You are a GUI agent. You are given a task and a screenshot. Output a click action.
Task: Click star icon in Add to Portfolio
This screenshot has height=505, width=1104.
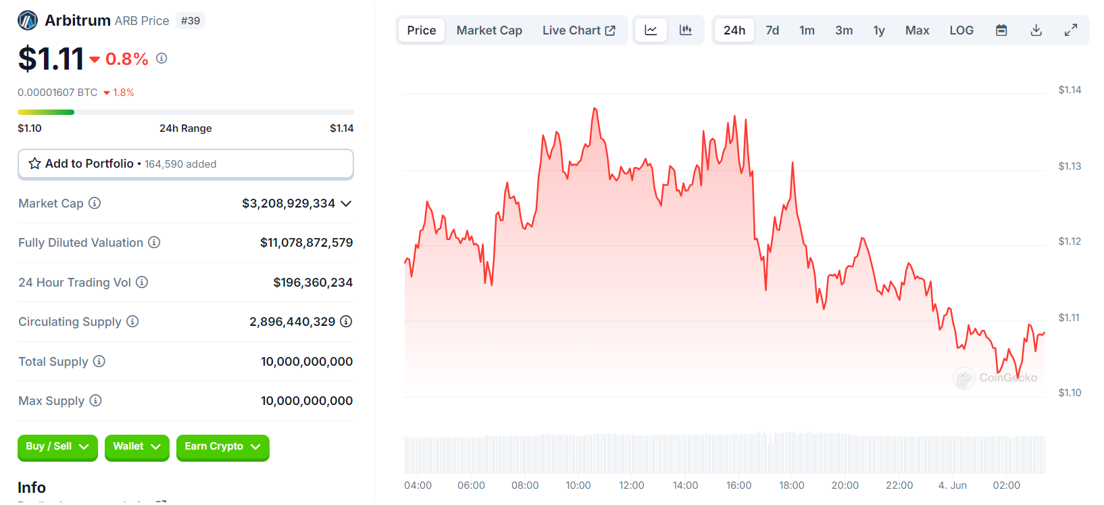[x=35, y=164]
